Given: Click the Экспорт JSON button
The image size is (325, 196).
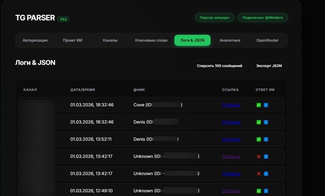Looking at the screenshot, I should pos(269,66).
